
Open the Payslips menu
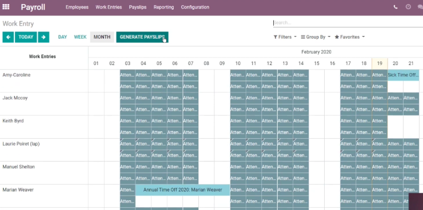point(138,7)
